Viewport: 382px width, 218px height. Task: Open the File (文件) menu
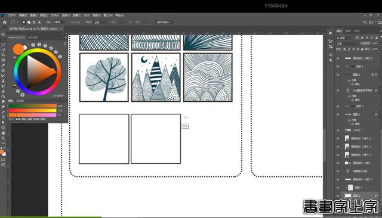12,15
